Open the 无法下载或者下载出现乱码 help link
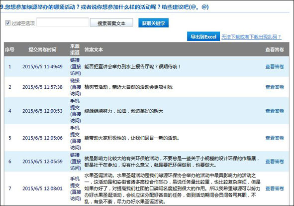 (251, 37)
